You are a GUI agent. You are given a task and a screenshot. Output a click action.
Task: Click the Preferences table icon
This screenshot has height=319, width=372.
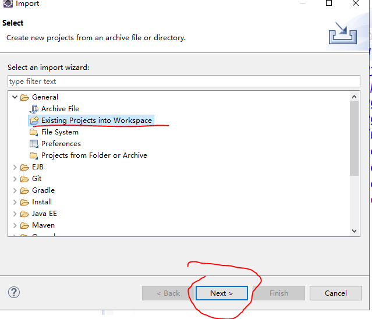click(x=34, y=144)
